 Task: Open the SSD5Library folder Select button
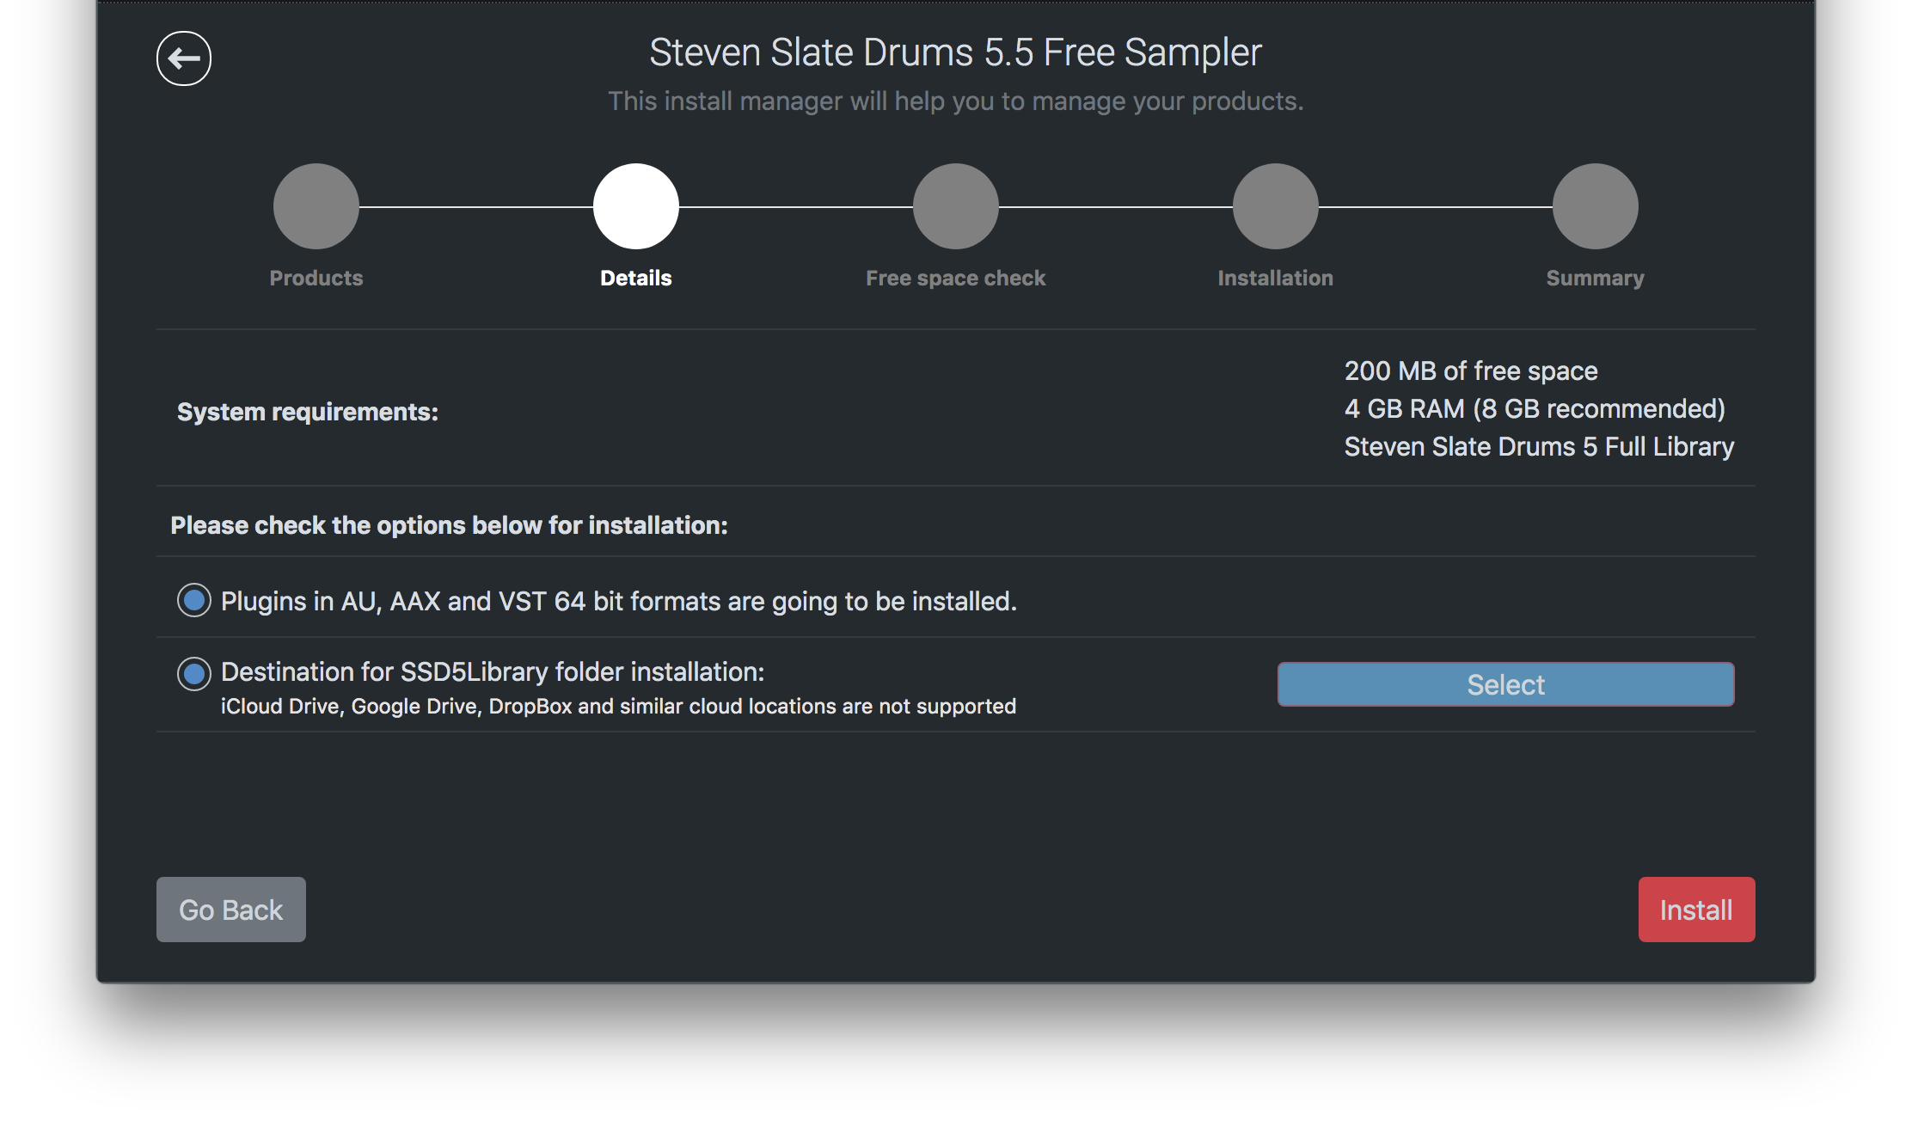(1506, 684)
